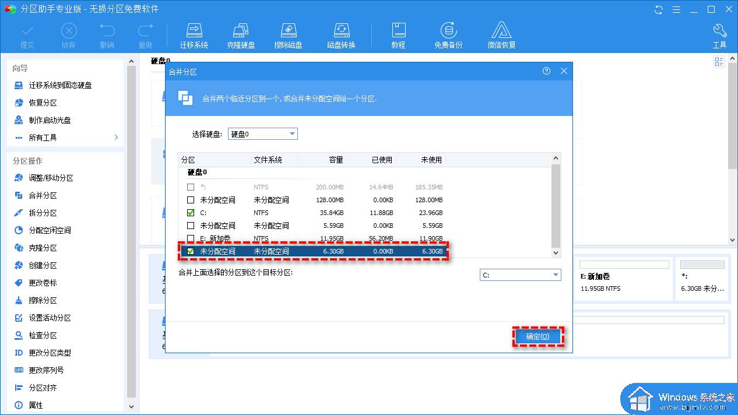Open the 磁盘转换 tool
The width and height of the screenshot is (738, 415).
[341, 35]
